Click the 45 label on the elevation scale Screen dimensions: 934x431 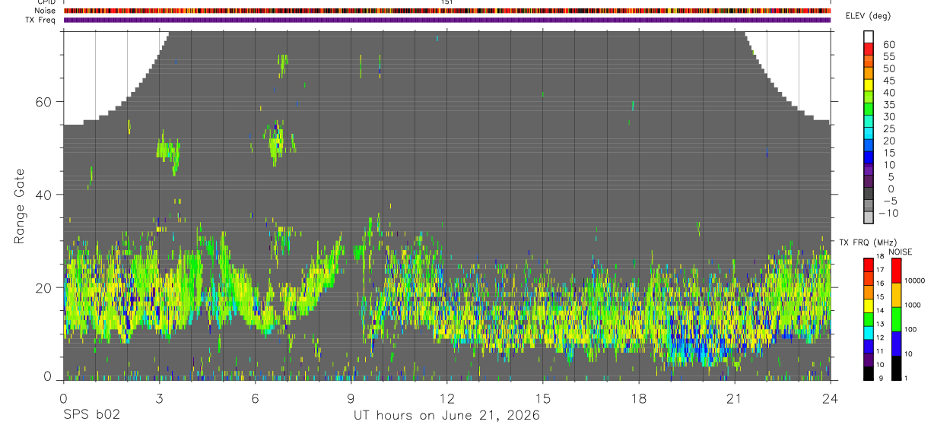tap(888, 81)
